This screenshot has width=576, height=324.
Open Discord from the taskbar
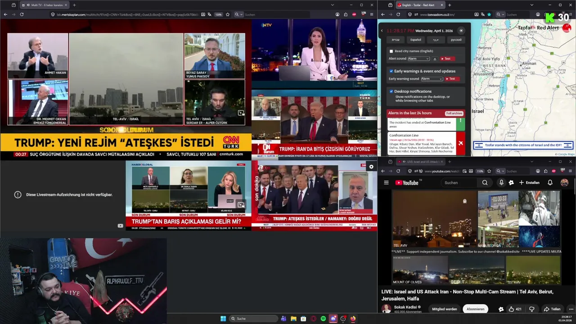[x=333, y=319]
